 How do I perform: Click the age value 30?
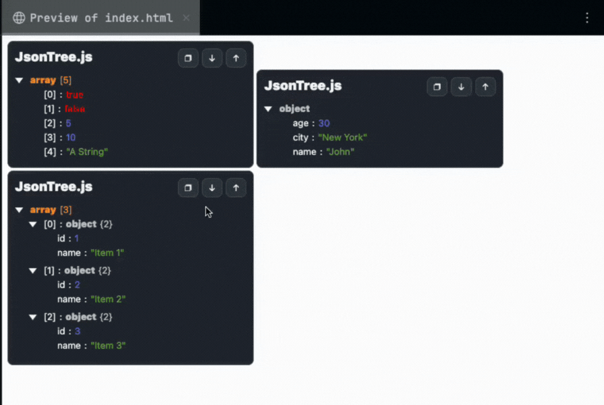(324, 124)
